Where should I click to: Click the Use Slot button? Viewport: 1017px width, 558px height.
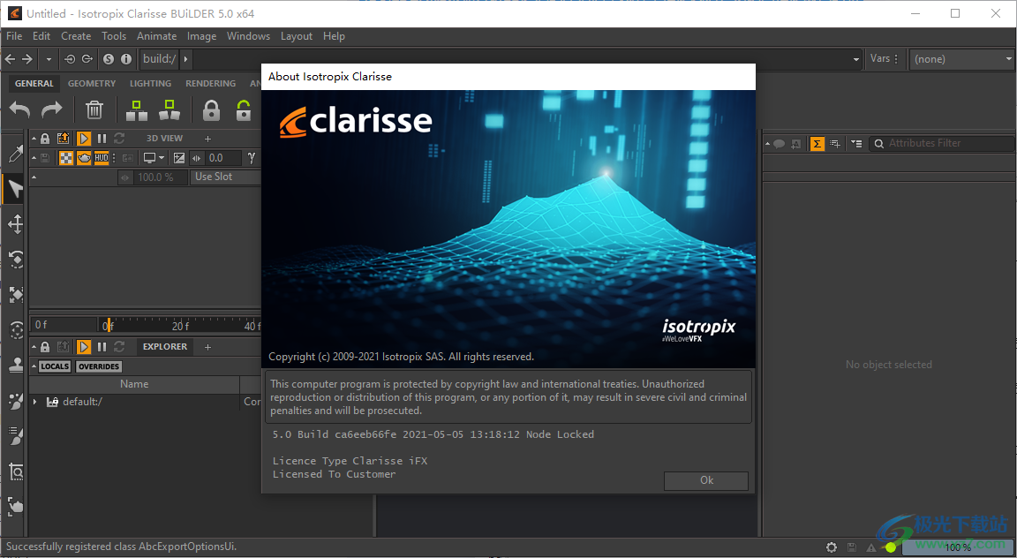coord(226,177)
